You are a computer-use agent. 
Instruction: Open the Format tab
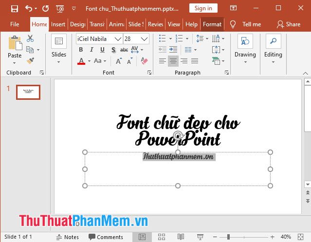pos(212,24)
